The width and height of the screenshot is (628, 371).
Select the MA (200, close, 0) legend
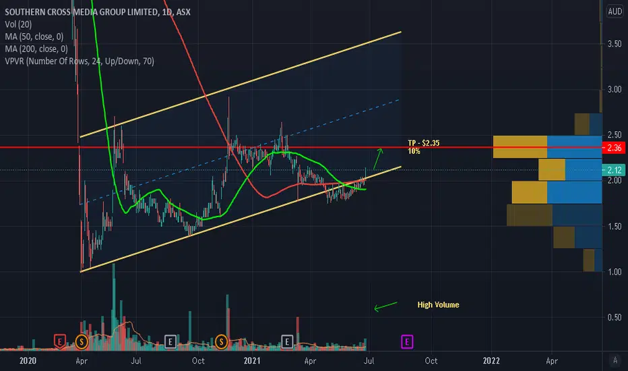[x=36, y=49]
